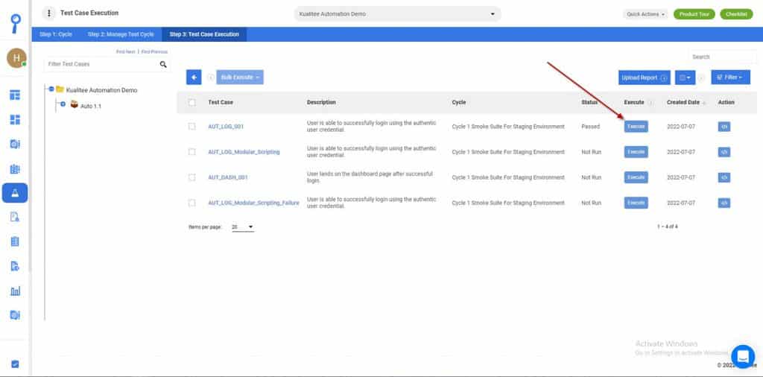Click the Description column header
Viewport: 763px width, 377px height.
(321, 103)
